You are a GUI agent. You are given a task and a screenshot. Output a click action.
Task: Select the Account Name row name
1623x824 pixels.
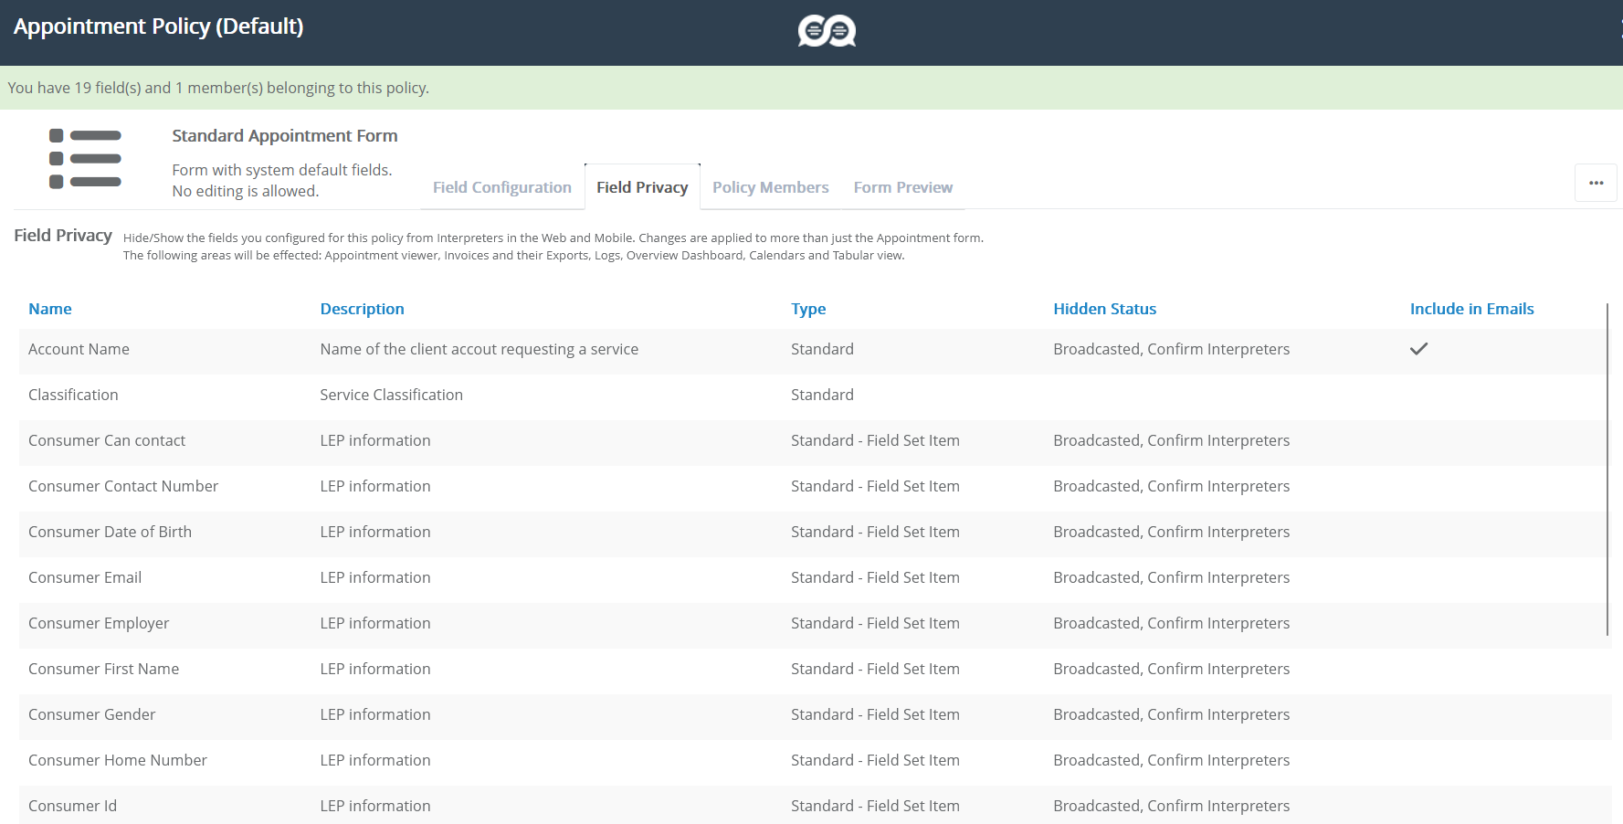click(79, 349)
